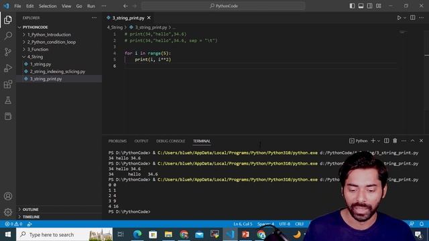Click 4_String breadcrumb

point(115,27)
